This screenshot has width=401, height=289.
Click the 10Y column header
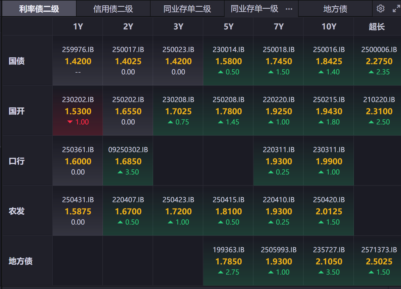click(x=329, y=27)
